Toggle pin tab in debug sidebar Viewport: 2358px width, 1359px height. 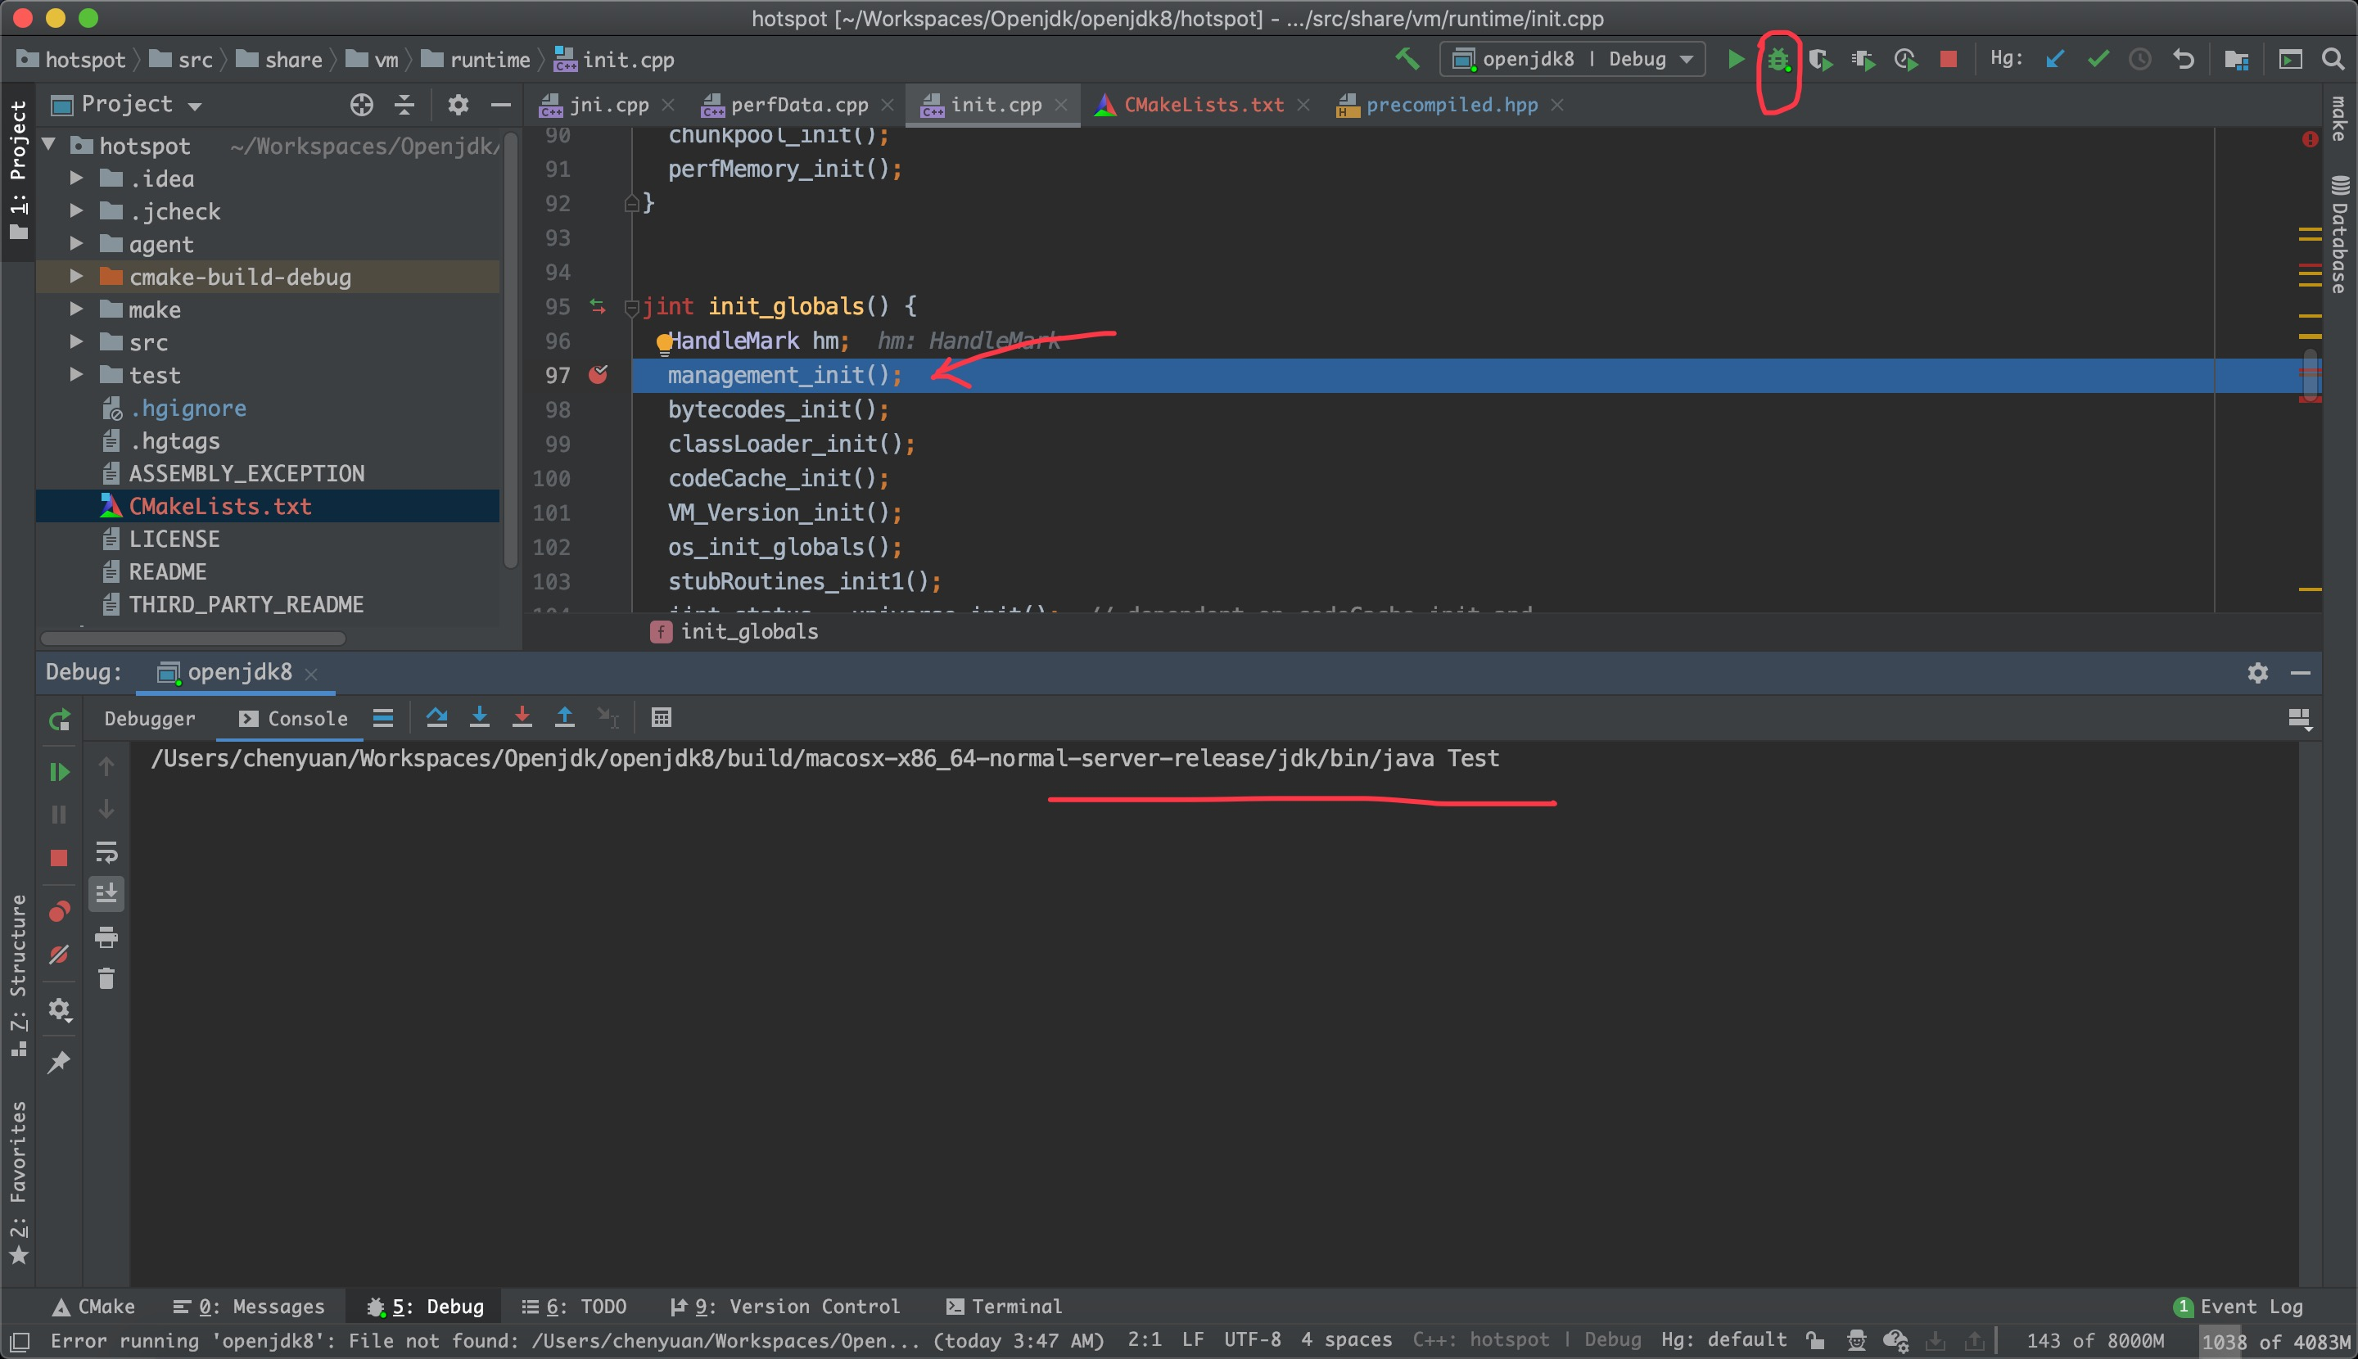click(x=59, y=1062)
